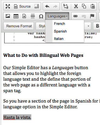The width and height of the screenshot is (100, 125).
Task: Maximize the editor with the fullscreen icon
Action: coord(8,6)
